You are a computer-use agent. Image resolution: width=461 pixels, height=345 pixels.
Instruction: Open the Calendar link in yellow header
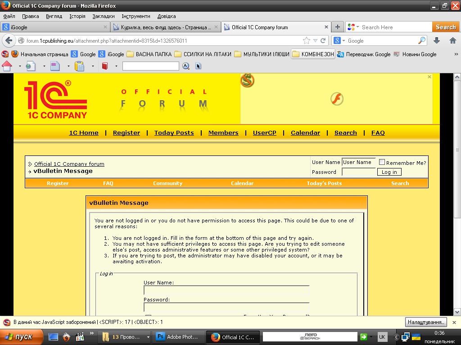tap(306, 133)
